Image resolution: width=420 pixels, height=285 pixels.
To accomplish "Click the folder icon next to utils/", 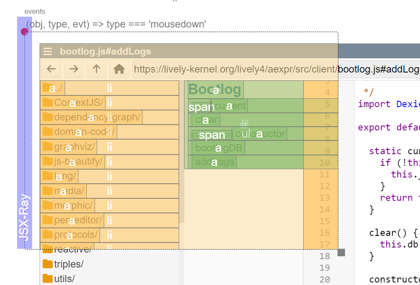I will [x=47, y=279].
